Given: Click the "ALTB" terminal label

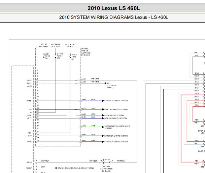Looking at the screenshot, I should click(x=29, y=86).
